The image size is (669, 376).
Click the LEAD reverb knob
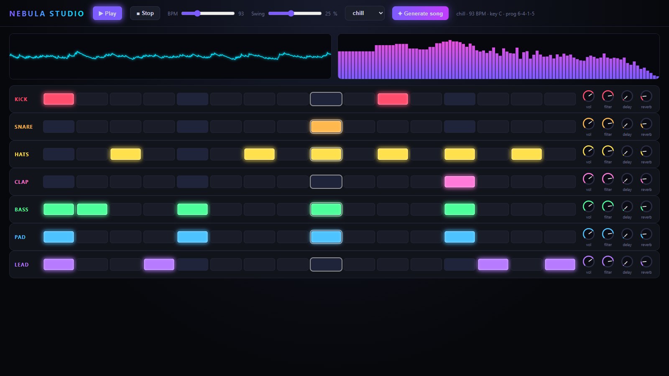click(x=646, y=262)
